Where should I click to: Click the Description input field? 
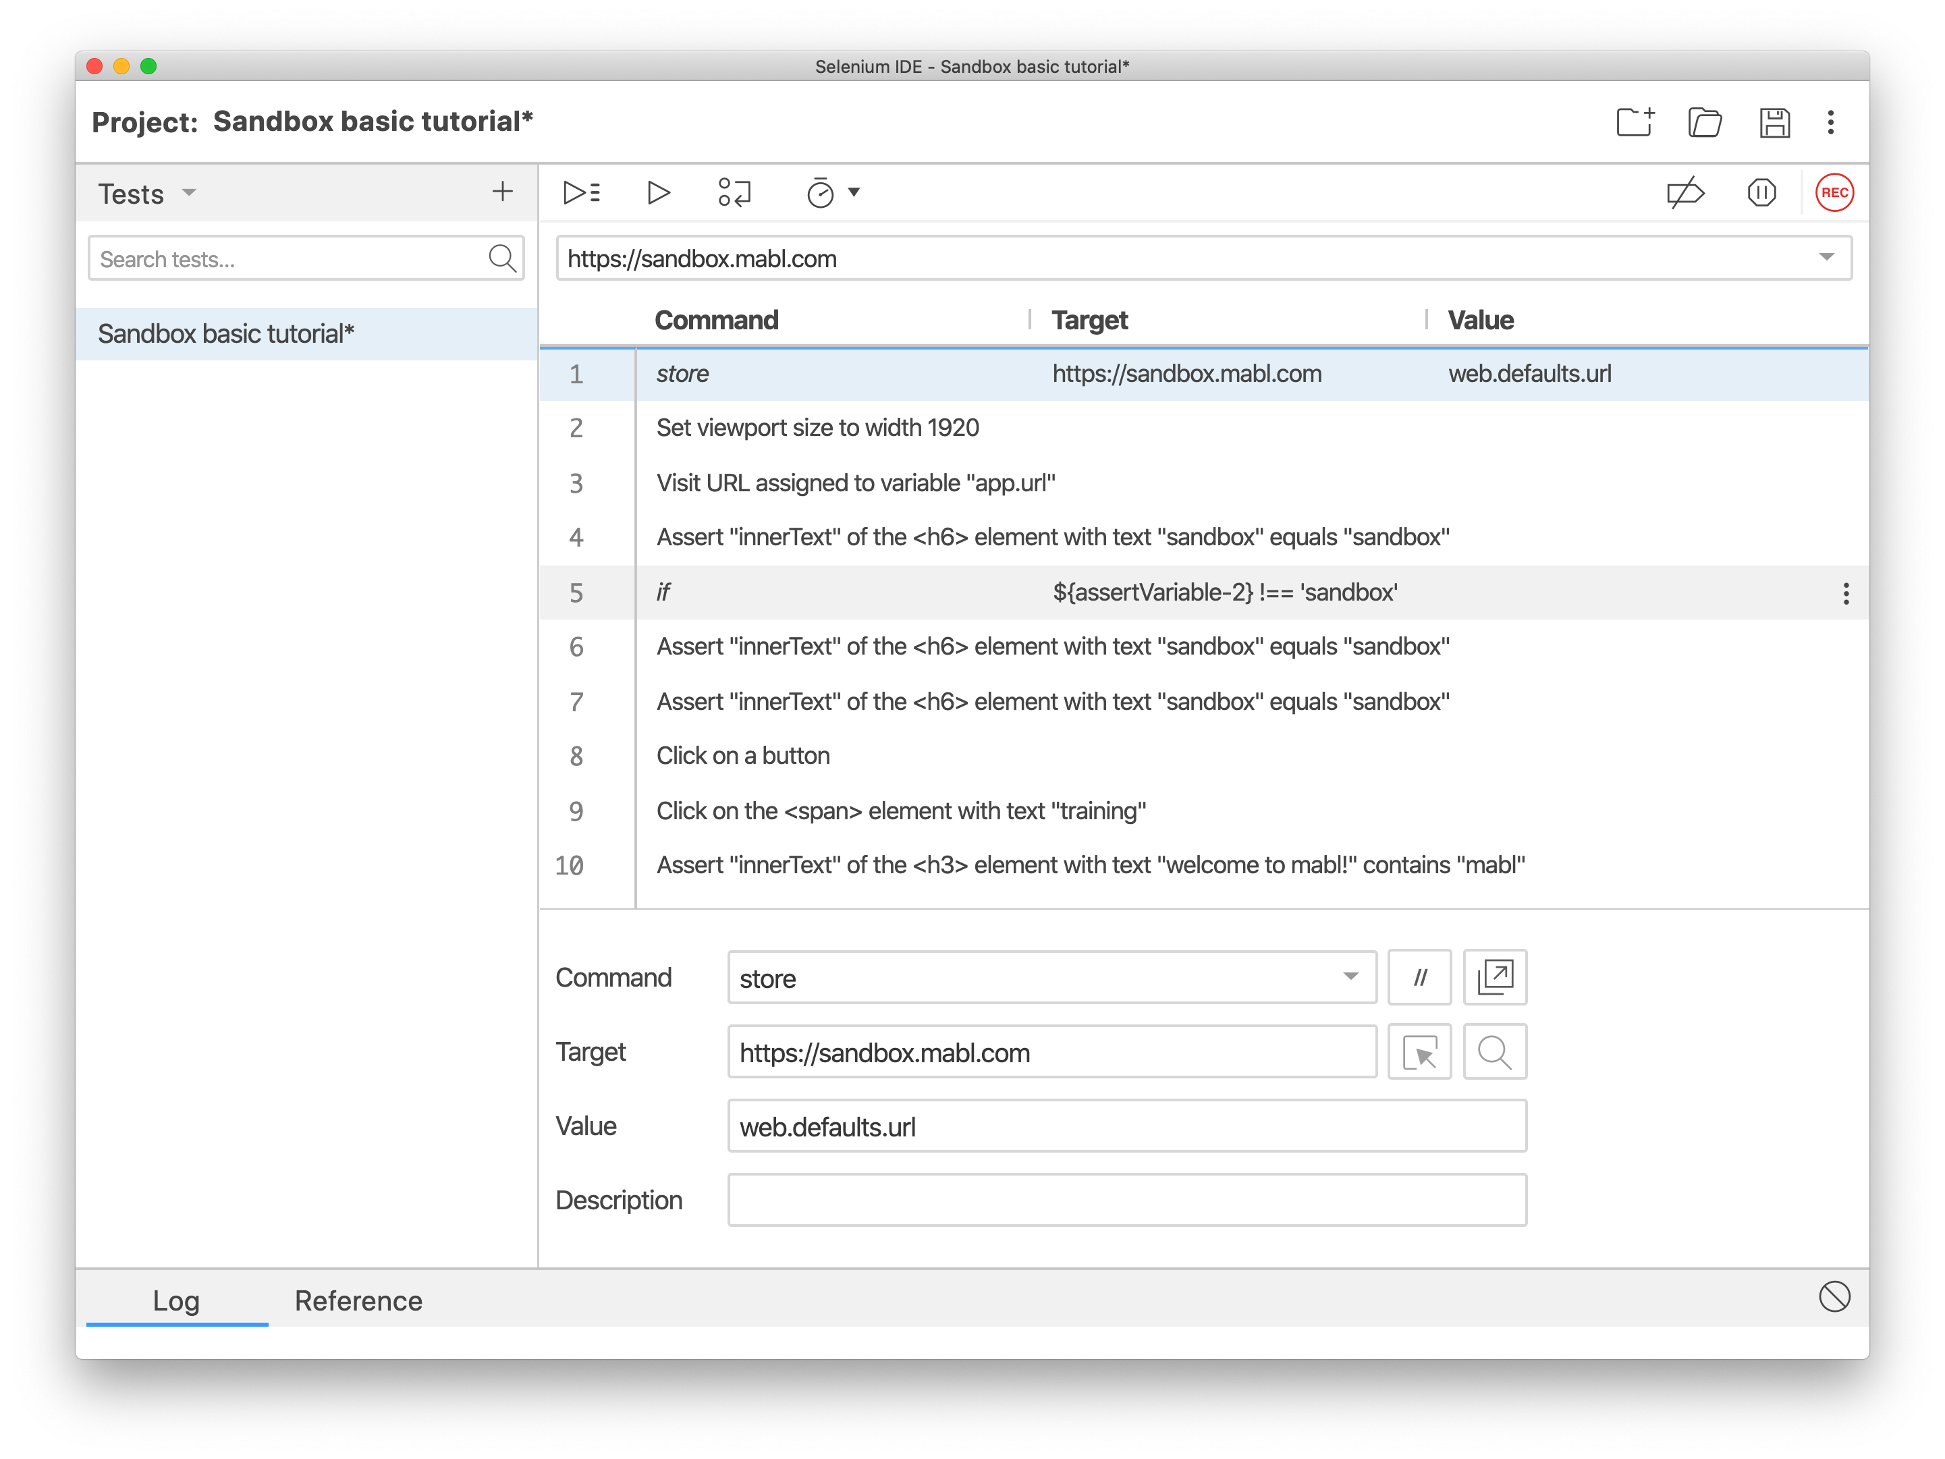1126,1200
